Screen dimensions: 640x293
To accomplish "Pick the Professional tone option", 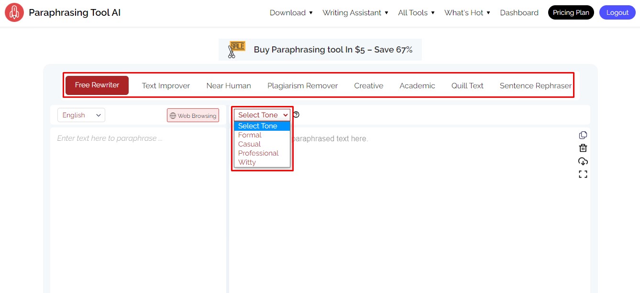I will tap(262, 153).
